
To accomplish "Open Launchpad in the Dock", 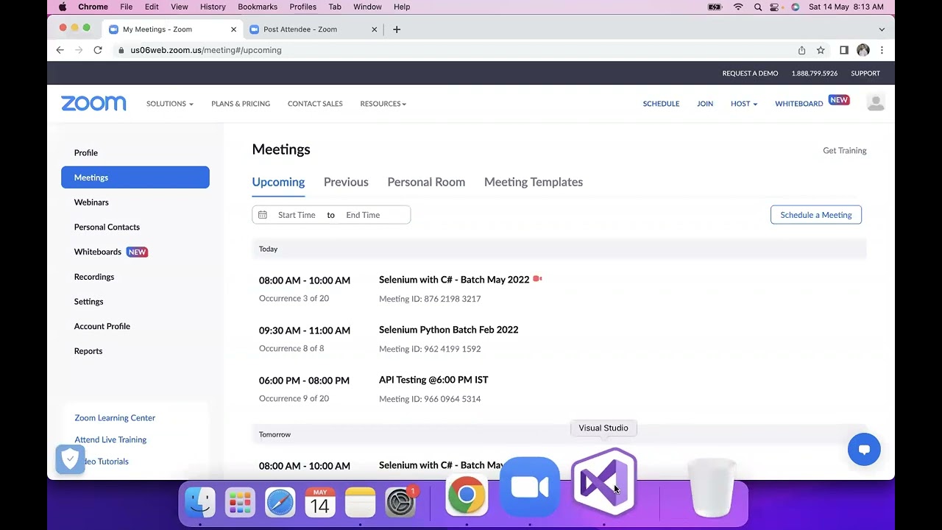I will pos(240,502).
